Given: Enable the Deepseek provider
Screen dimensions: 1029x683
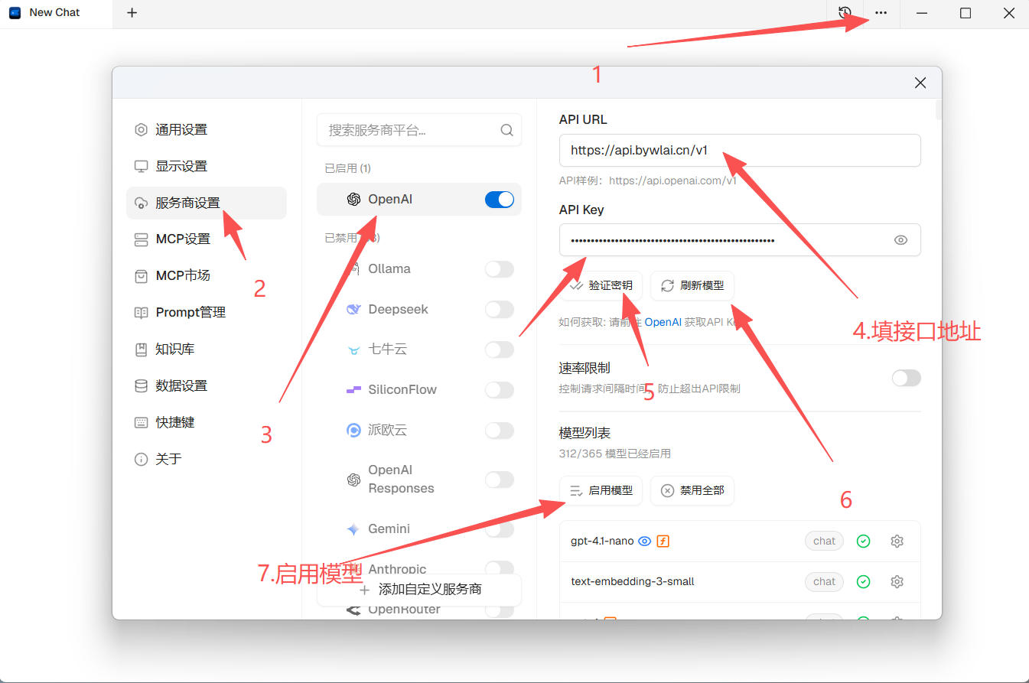Looking at the screenshot, I should point(499,309).
